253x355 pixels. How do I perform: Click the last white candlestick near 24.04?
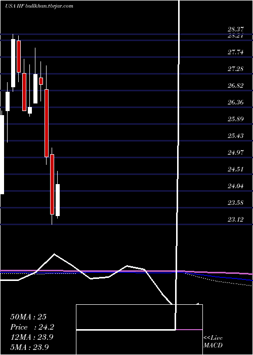(x=58, y=200)
